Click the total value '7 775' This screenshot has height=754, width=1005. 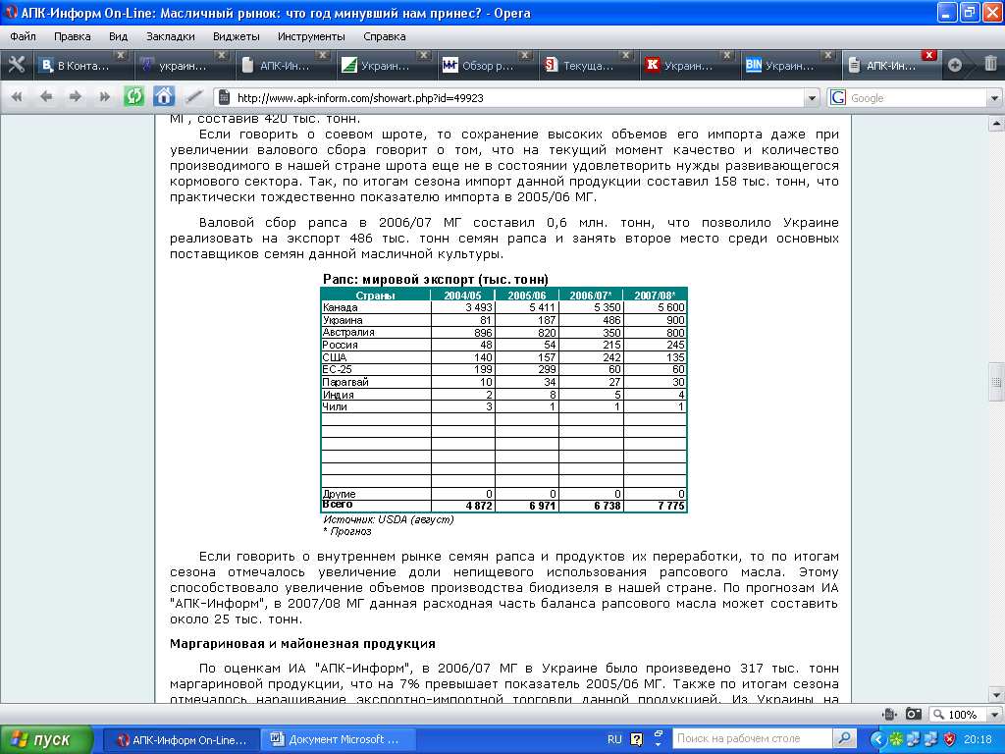click(x=671, y=506)
